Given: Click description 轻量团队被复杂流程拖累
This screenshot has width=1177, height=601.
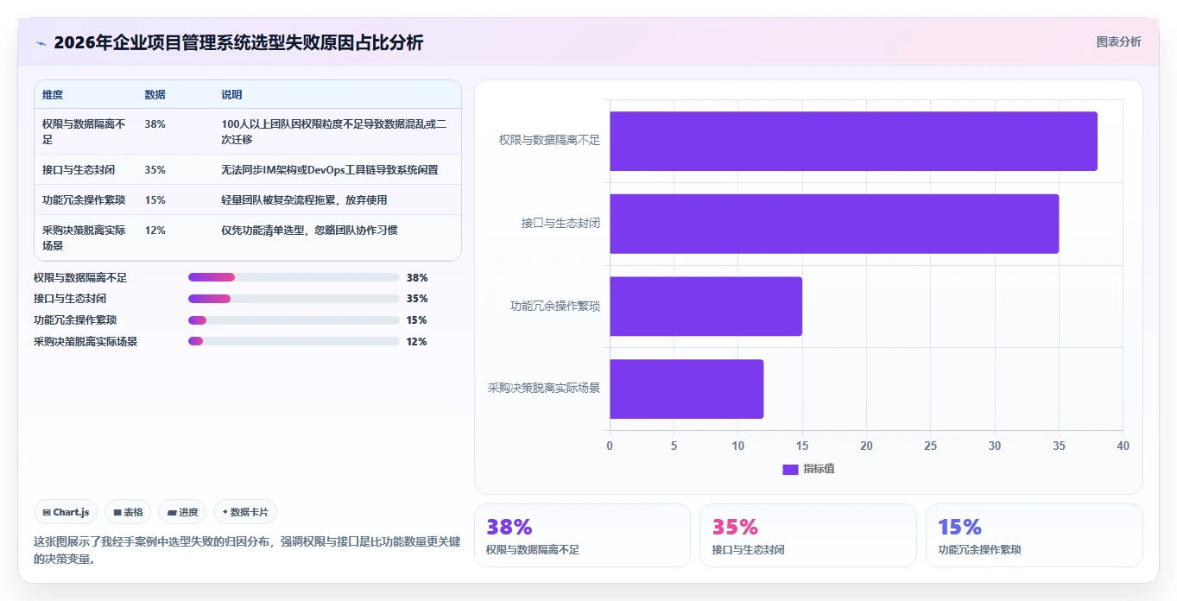Looking at the screenshot, I should (305, 199).
